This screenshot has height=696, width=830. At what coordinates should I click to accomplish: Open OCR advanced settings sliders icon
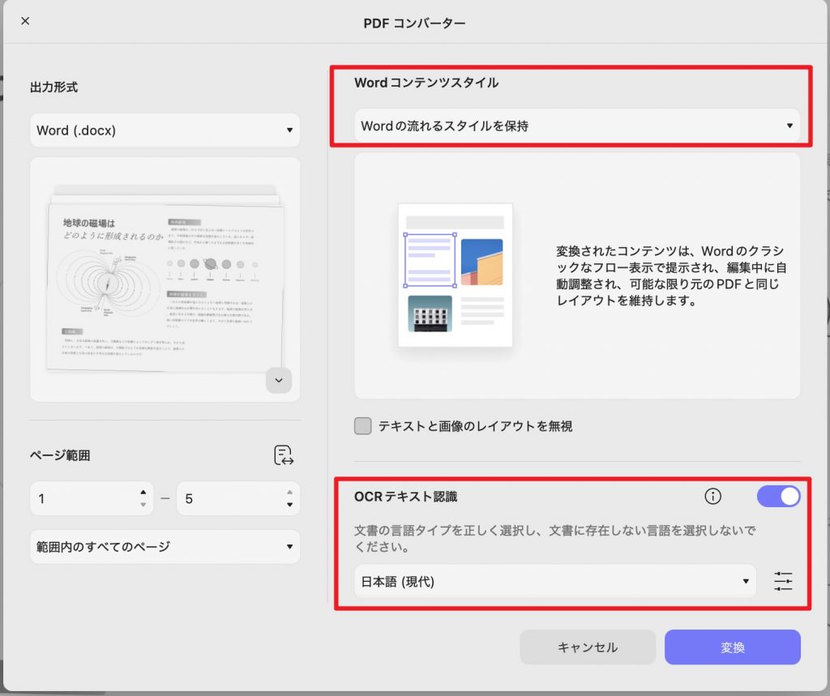pyautogui.click(x=783, y=581)
